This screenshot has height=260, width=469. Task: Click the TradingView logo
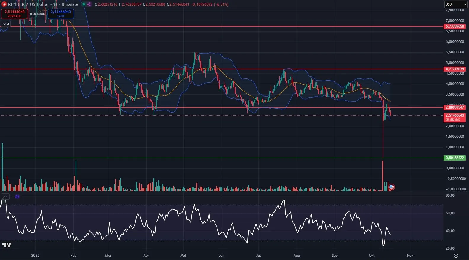(7, 245)
